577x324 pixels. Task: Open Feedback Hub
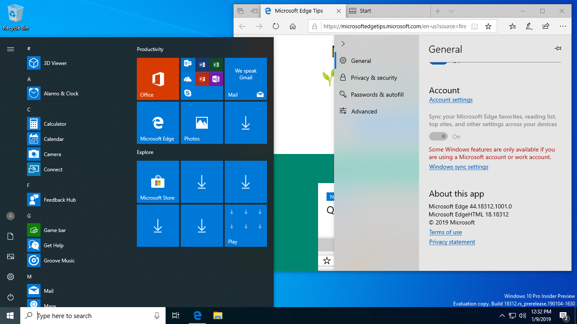click(76, 200)
